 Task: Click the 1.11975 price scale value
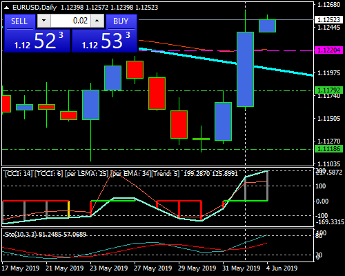click(x=328, y=73)
